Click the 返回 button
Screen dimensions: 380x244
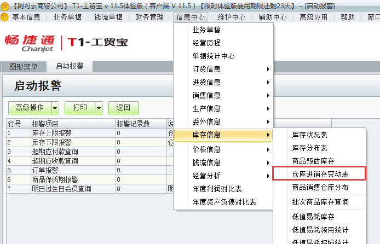pos(123,107)
